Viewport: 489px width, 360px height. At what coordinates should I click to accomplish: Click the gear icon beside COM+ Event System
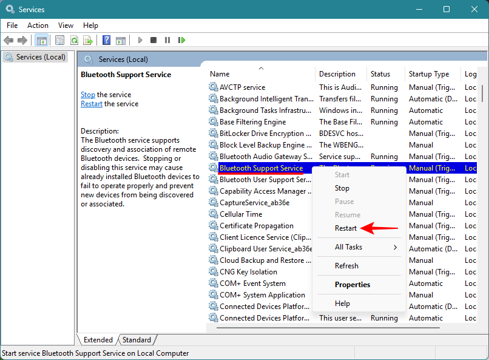(x=214, y=284)
